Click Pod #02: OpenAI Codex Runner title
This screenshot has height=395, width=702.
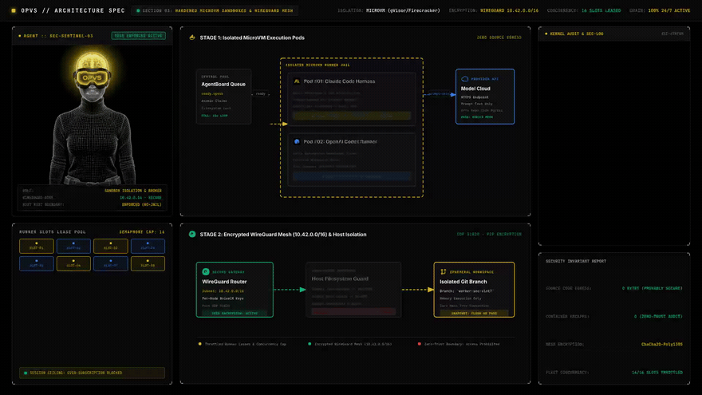click(x=341, y=141)
